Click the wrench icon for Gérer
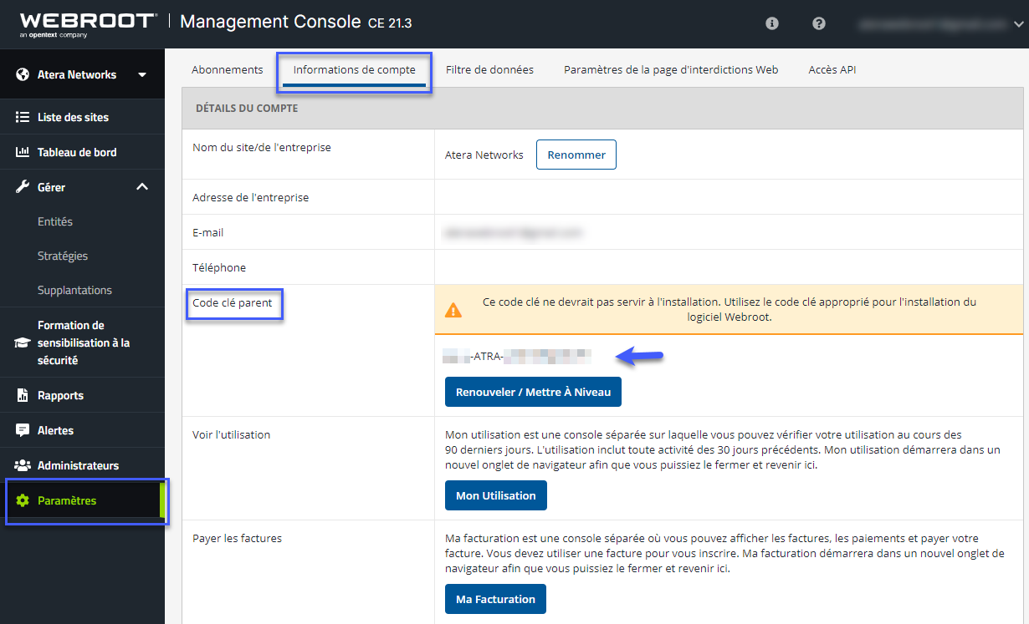This screenshot has height=624, width=1029. click(x=23, y=187)
